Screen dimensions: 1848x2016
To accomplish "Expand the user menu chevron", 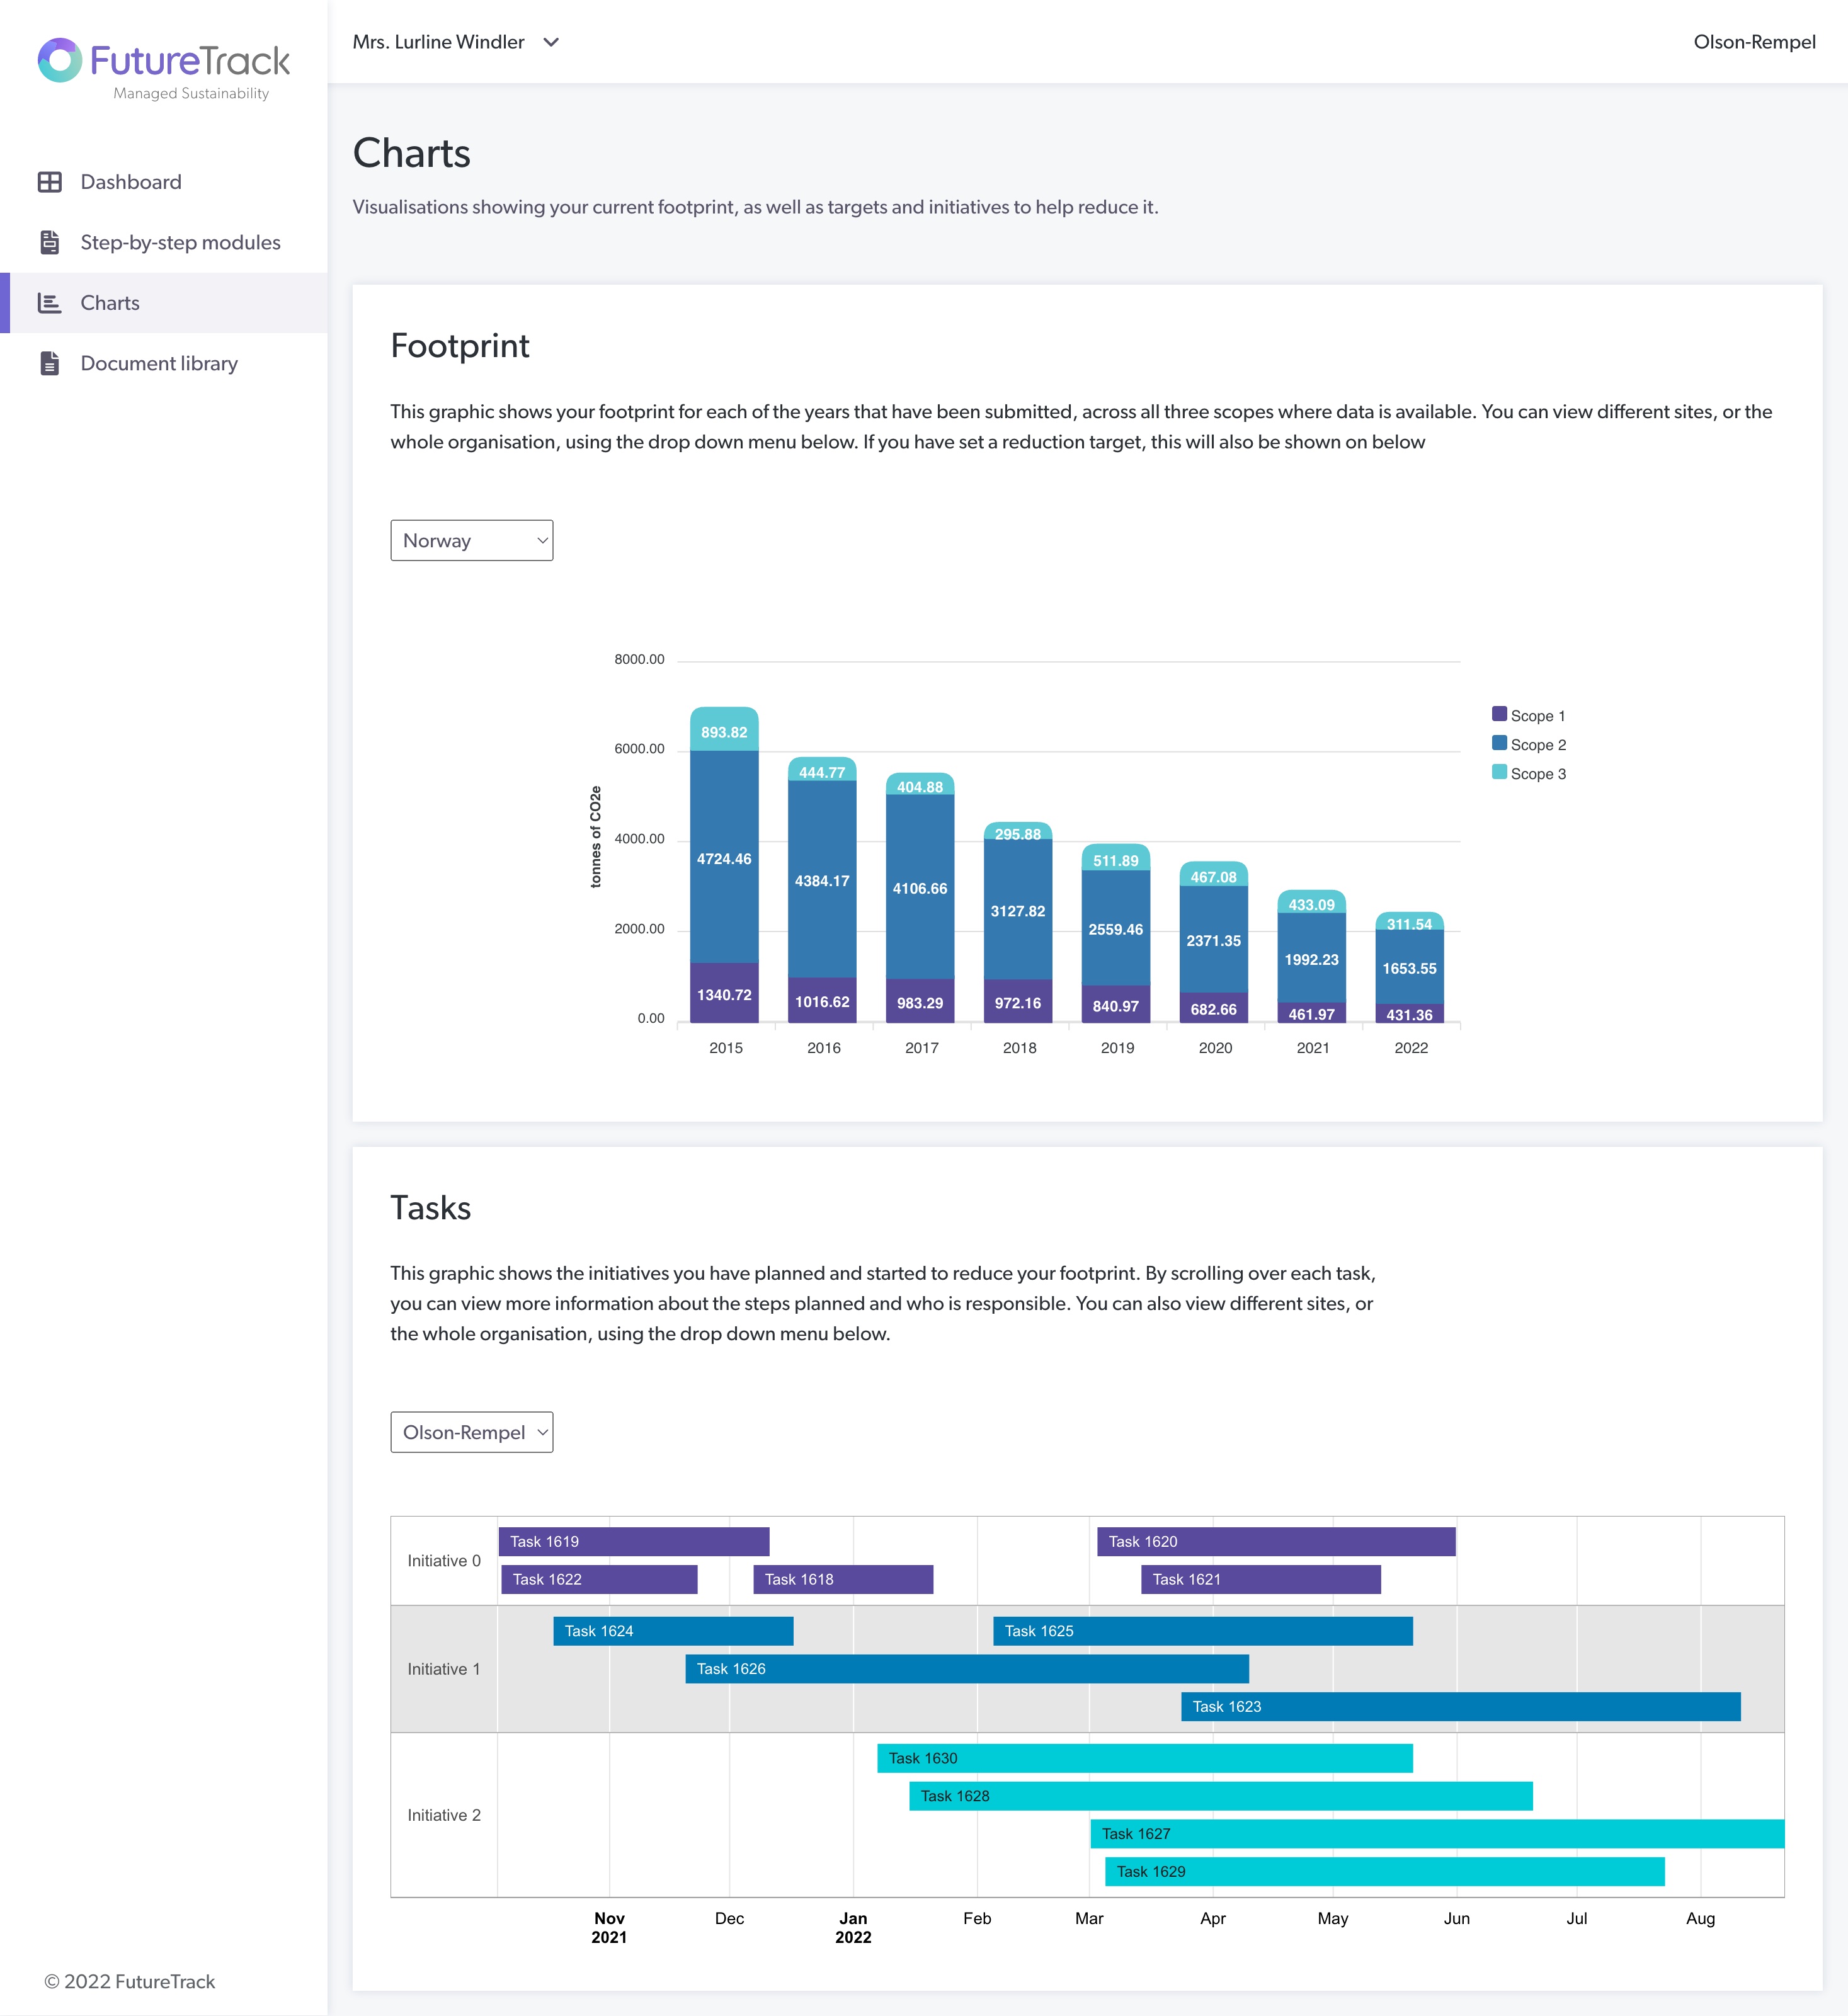I will coord(551,42).
